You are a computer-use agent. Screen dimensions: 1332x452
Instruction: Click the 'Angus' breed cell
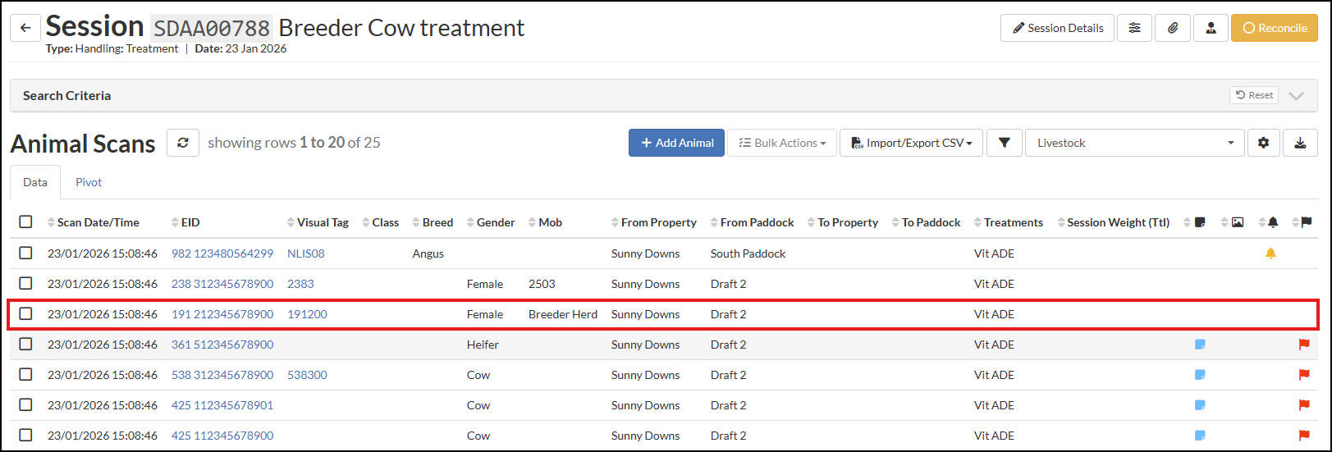click(x=428, y=253)
